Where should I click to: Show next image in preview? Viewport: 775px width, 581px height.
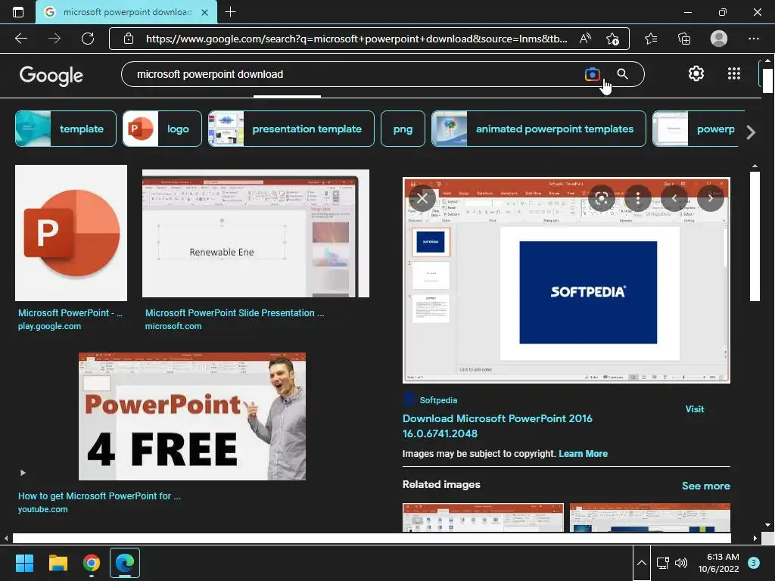click(x=710, y=198)
